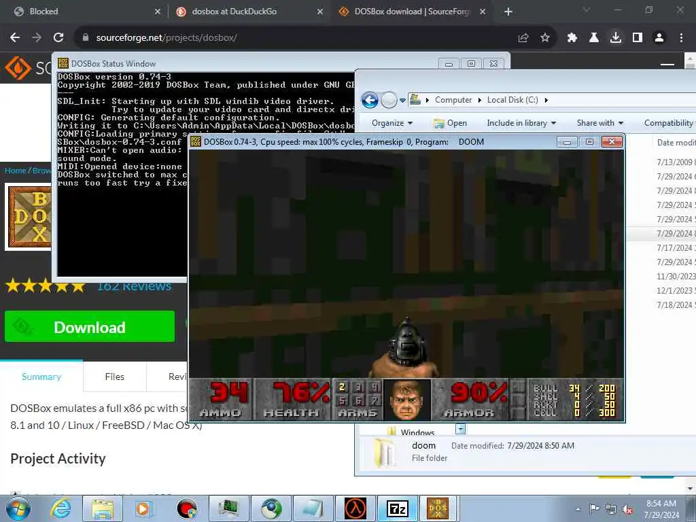Click Explorer back navigation arrow
This screenshot has height=522, width=696.
[370, 100]
